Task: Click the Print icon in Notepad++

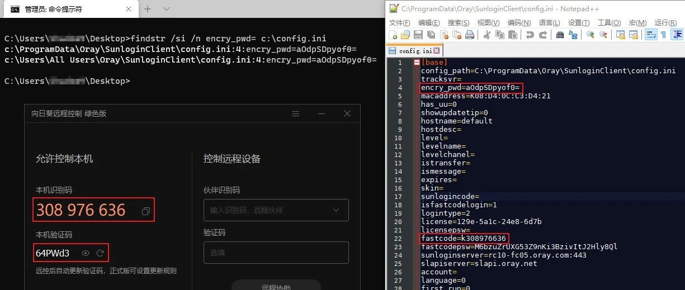Action: pyautogui.click(x=470, y=35)
